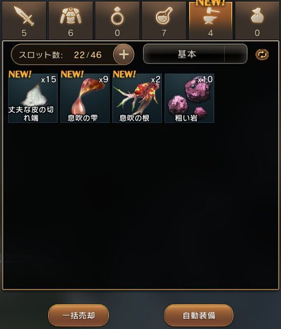Select the 粗い岩 item

pos(189,98)
